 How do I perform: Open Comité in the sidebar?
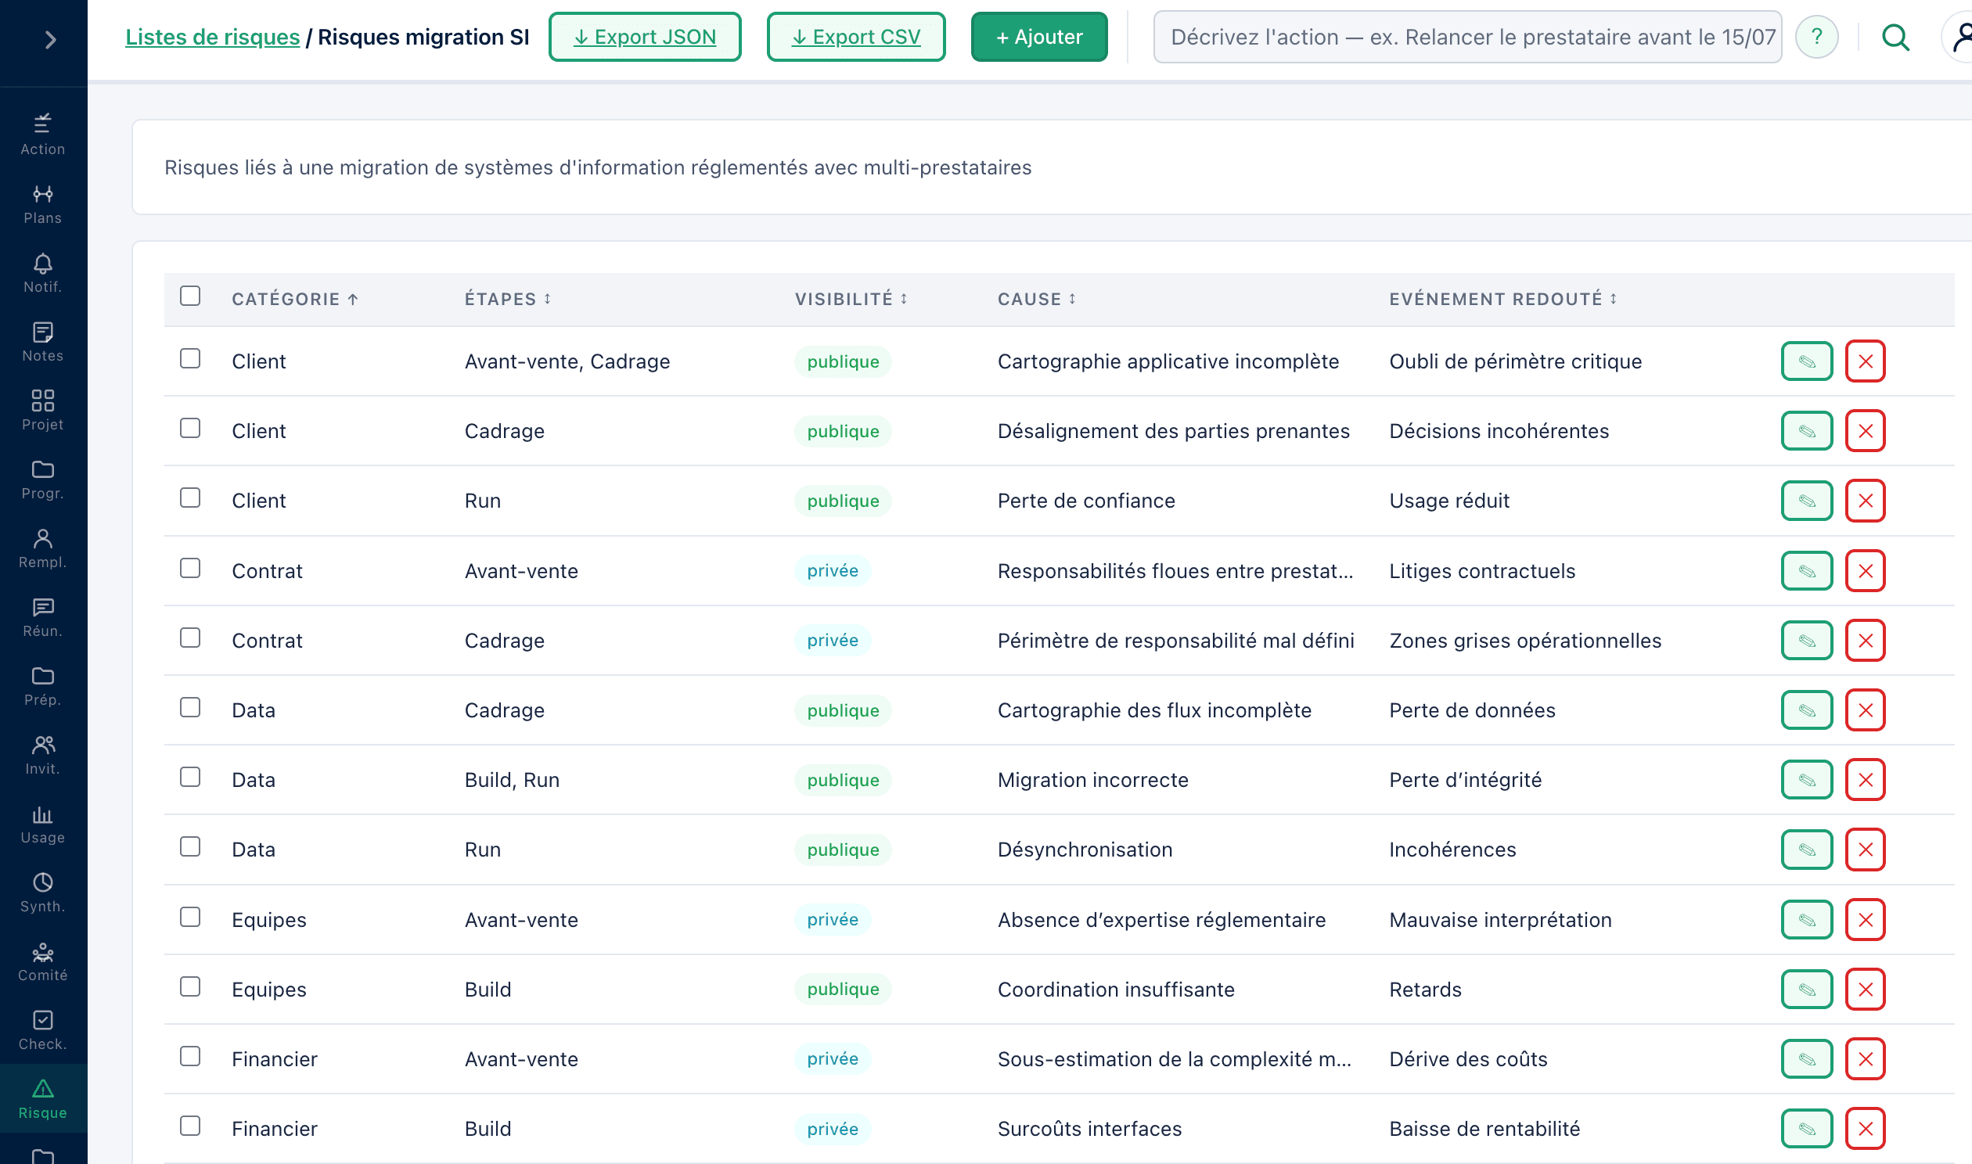(x=43, y=962)
